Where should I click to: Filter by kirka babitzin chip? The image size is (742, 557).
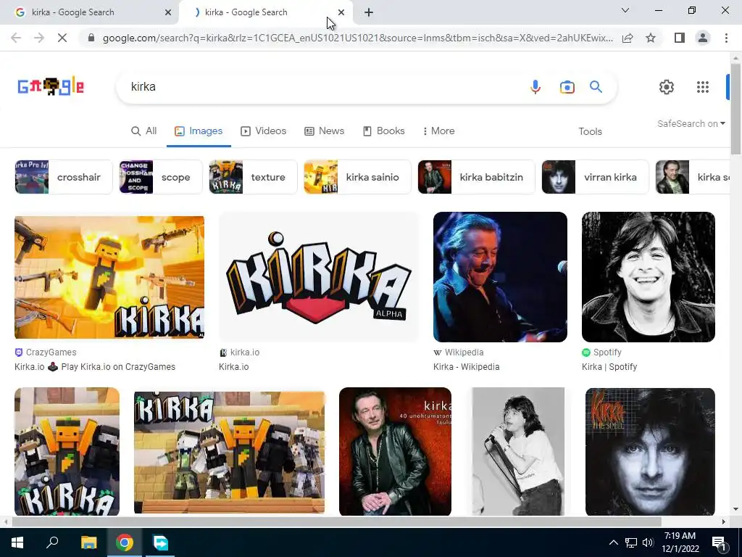pyautogui.click(x=477, y=177)
